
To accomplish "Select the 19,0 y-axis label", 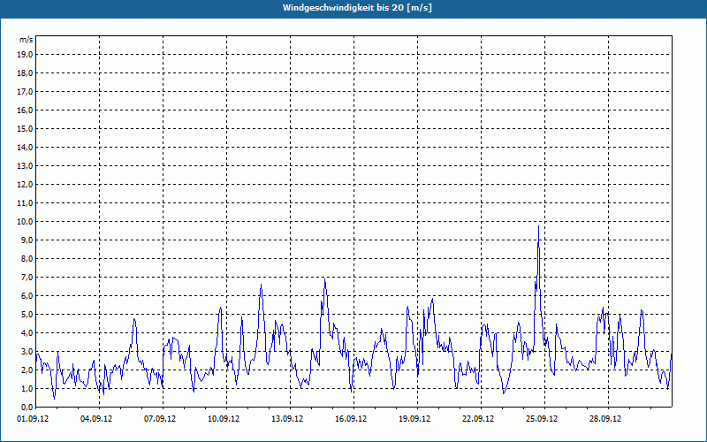I will pos(25,55).
